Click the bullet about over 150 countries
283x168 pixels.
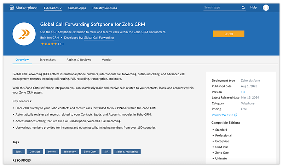pos(86,127)
